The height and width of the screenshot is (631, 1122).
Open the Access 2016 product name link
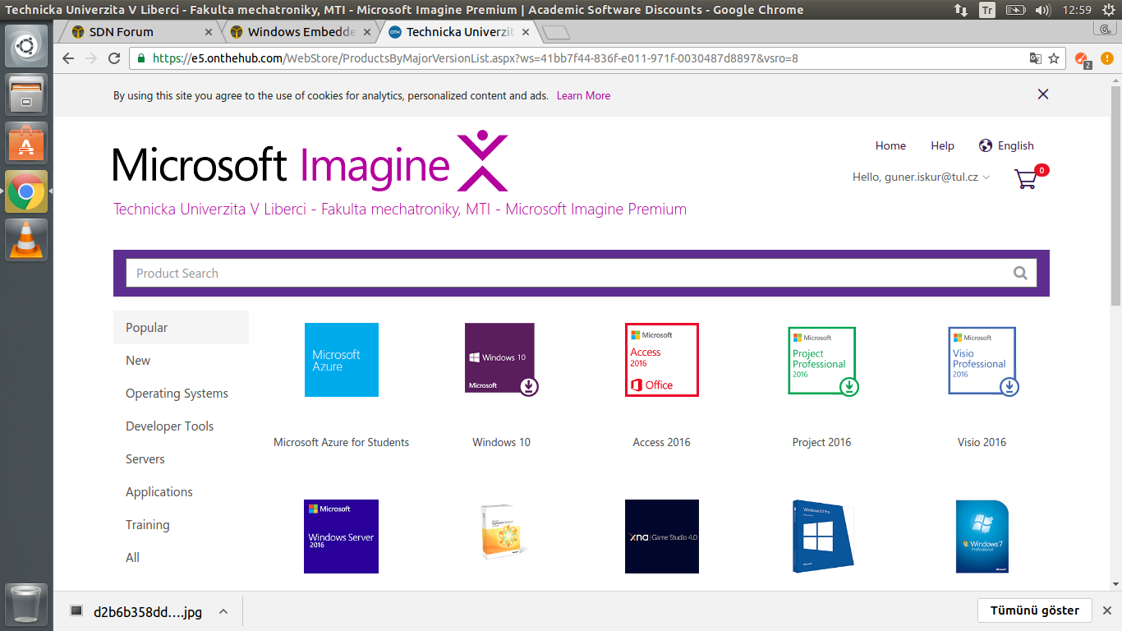tap(661, 442)
